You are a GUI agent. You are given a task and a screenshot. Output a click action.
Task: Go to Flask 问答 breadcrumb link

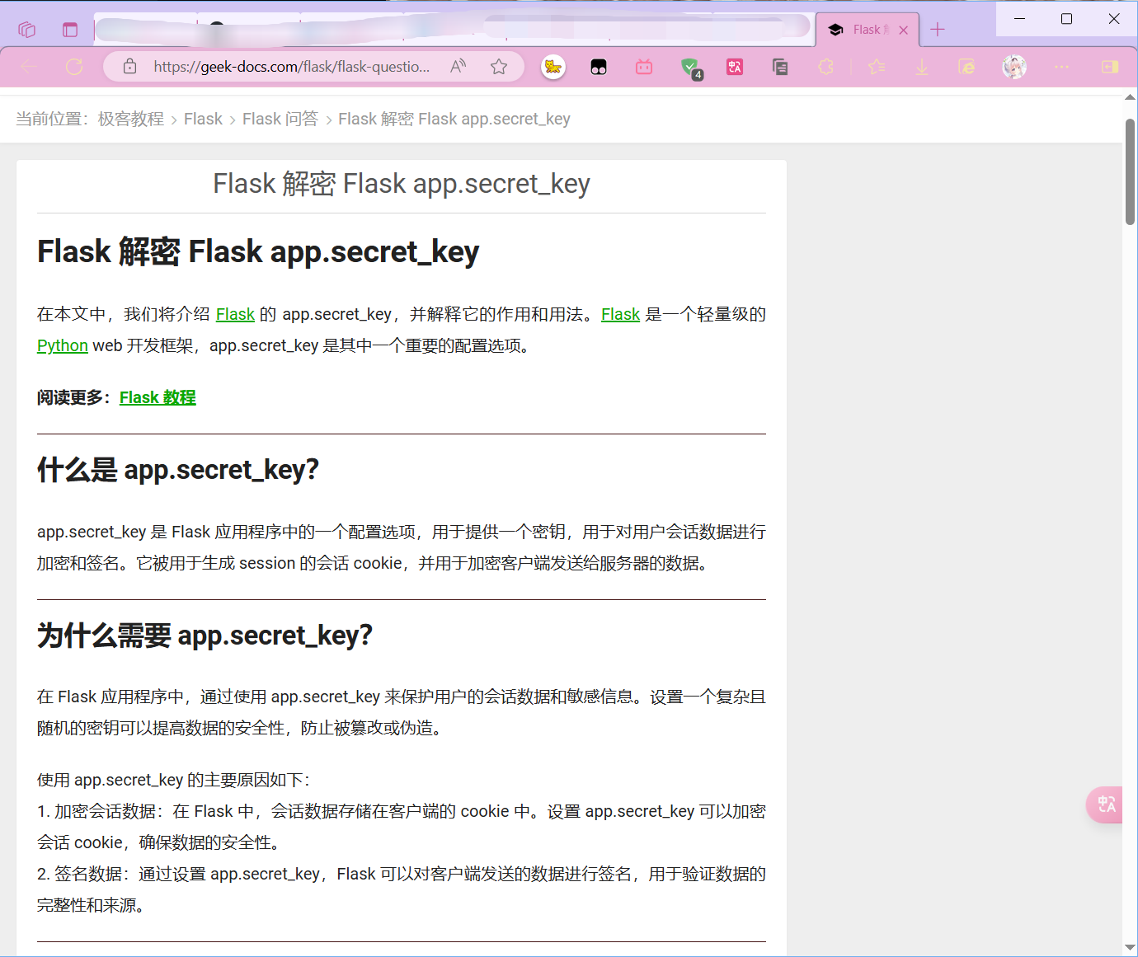click(x=280, y=119)
